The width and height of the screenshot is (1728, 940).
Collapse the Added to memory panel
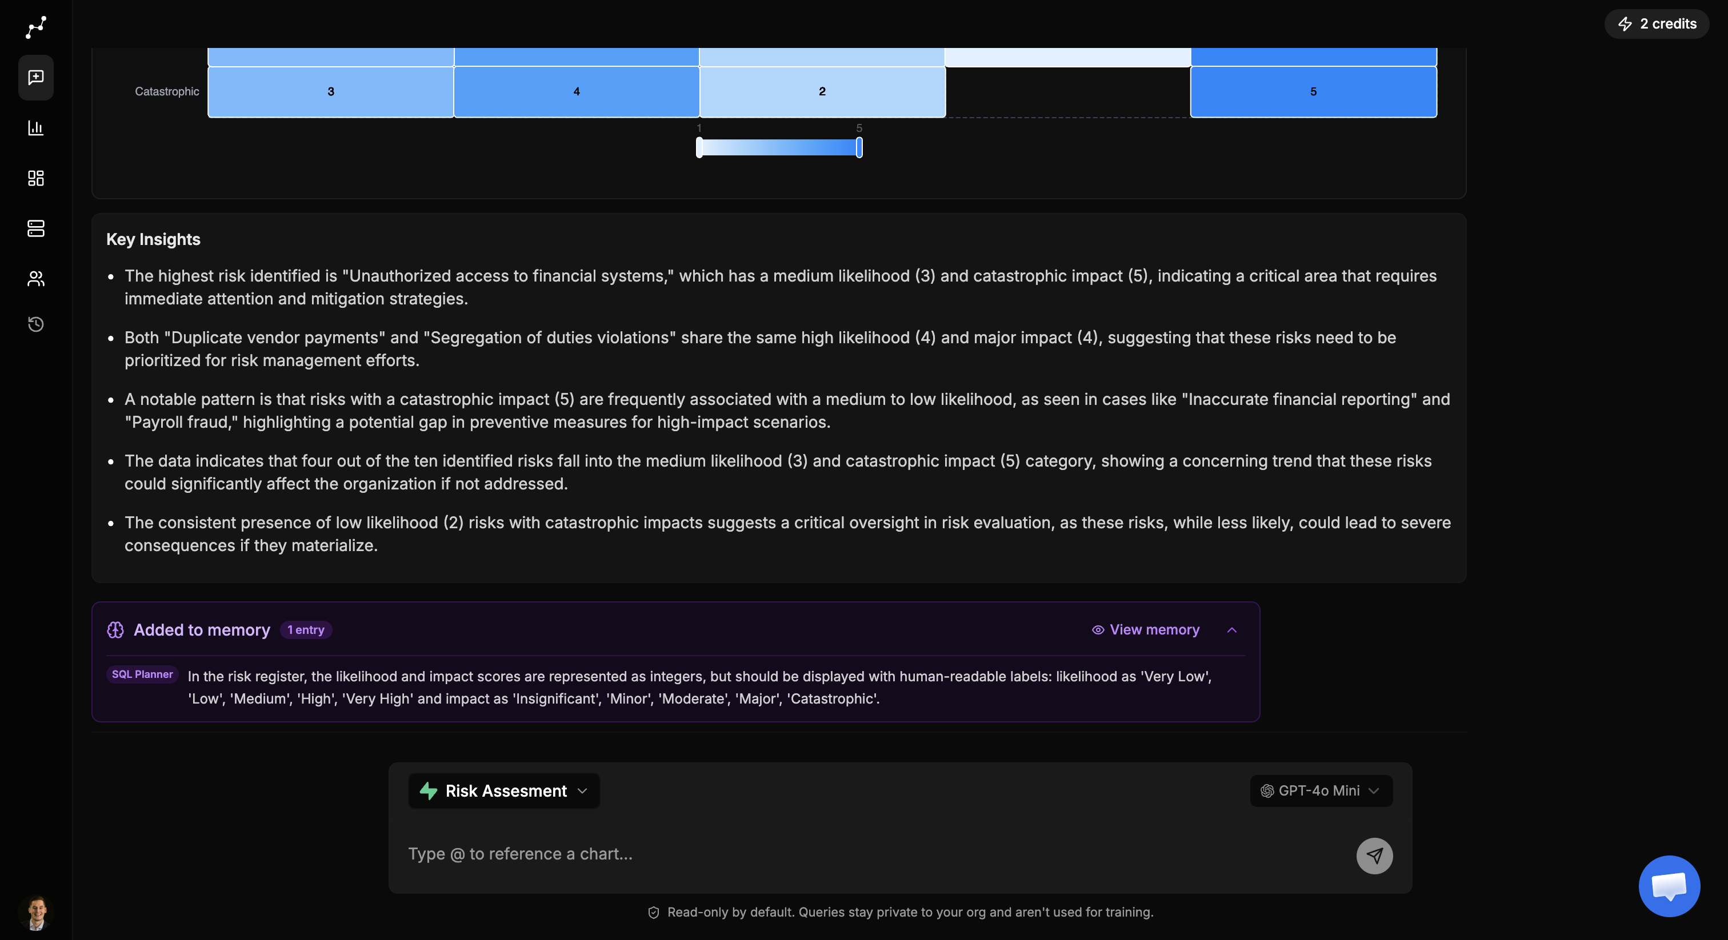(1231, 629)
